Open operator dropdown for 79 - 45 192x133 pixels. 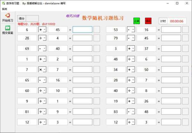click(x=131, y=38)
